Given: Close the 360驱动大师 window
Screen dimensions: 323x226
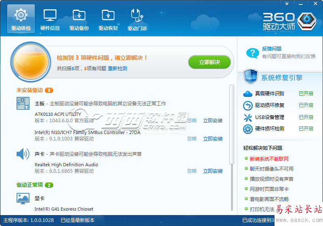Looking at the screenshot, I should pyautogui.click(x=315, y=4).
